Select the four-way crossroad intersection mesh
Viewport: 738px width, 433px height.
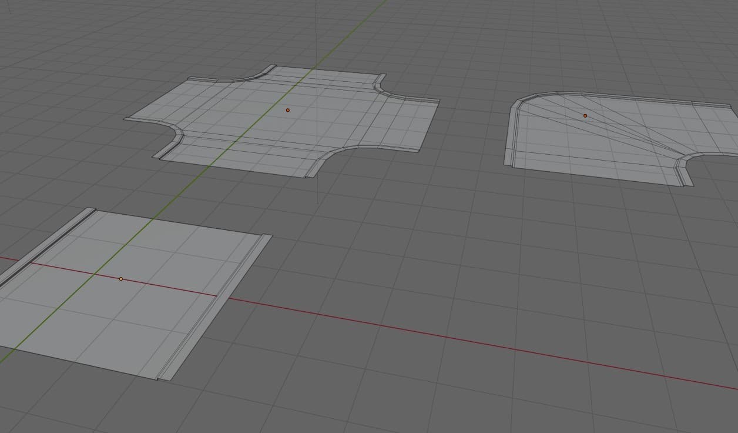[x=282, y=121]
